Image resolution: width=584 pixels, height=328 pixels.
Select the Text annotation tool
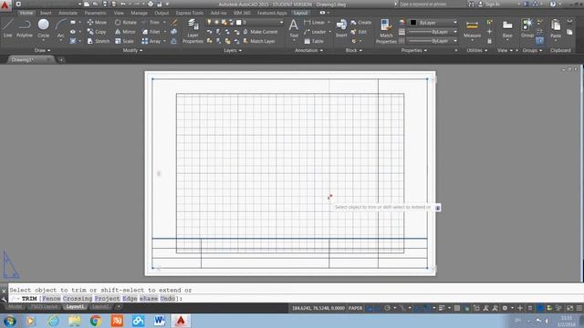294,28
